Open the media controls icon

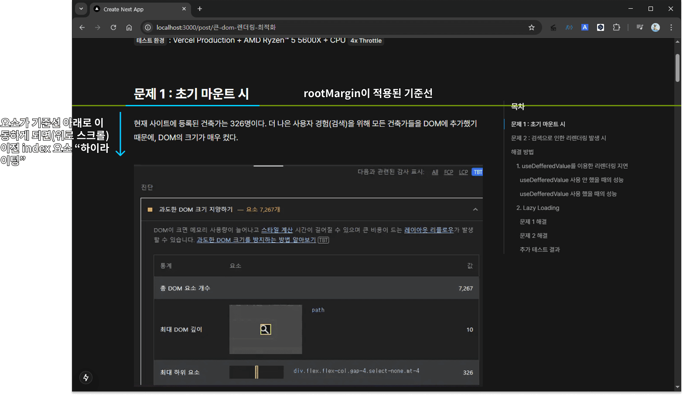pyautogui.click(x=639, y=27)
